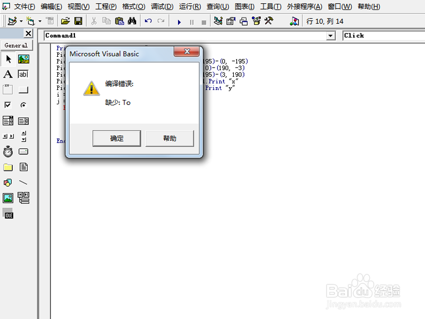The height and width of the screenshot is (319, 425).
Task: Save project with the floppy disk icon
Action: 78,21
